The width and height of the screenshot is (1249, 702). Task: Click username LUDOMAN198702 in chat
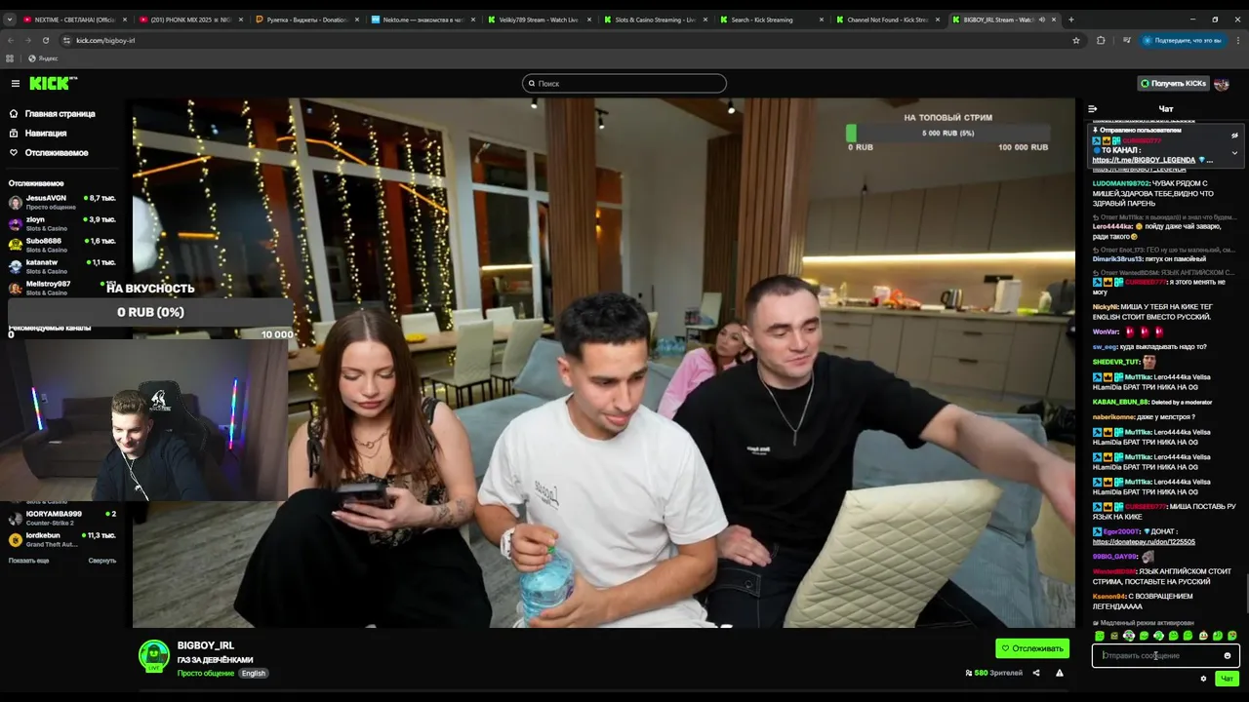(x=1121, y=183)
